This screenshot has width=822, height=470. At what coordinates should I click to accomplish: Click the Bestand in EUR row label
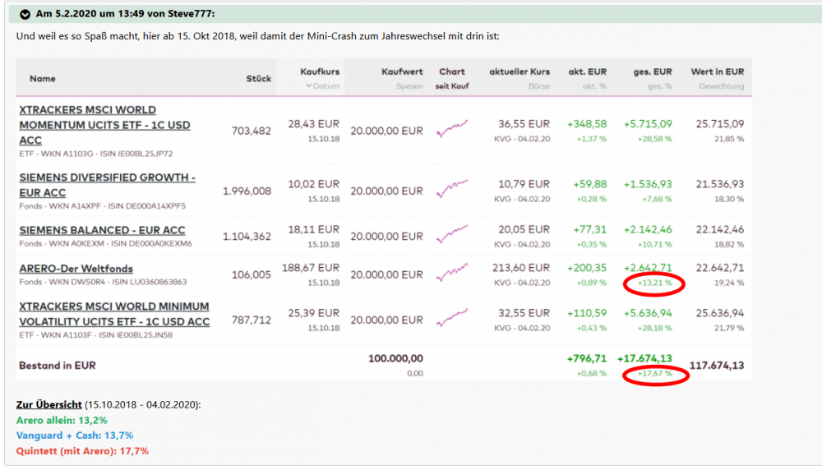(58, 366)
